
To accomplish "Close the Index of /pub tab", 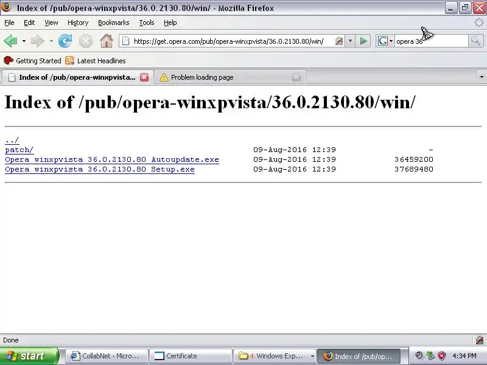I will coord(144,77).
